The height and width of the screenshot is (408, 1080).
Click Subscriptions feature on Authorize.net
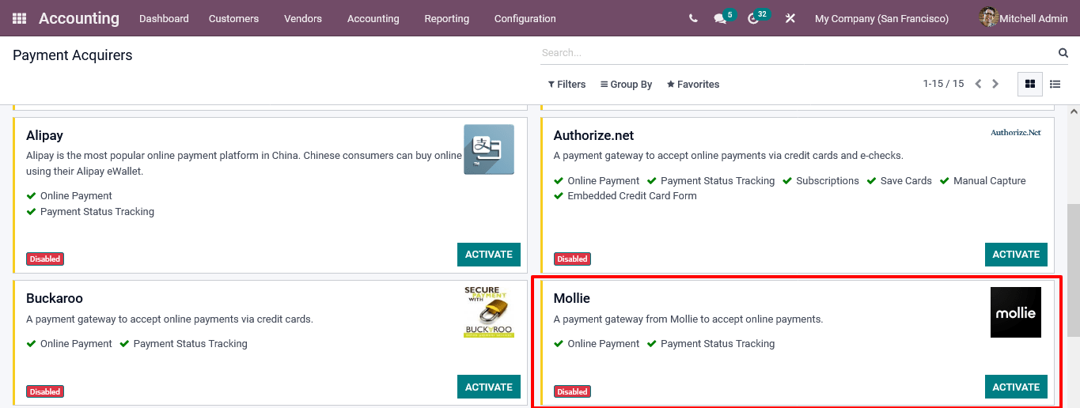tap(828, 181)
